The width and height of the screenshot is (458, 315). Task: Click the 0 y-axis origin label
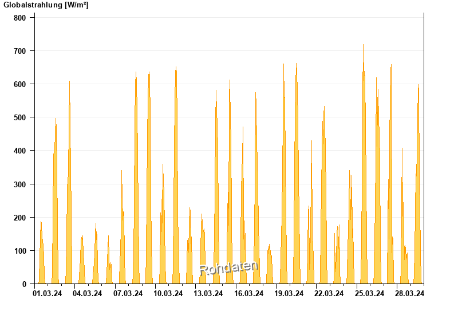(x=24, y=284)
